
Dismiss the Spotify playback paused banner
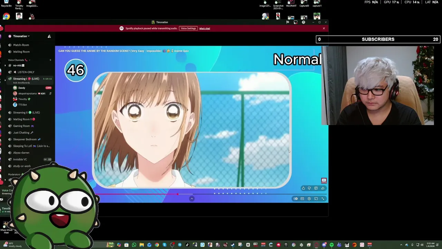pyautogui.click(x=324, y=28)
